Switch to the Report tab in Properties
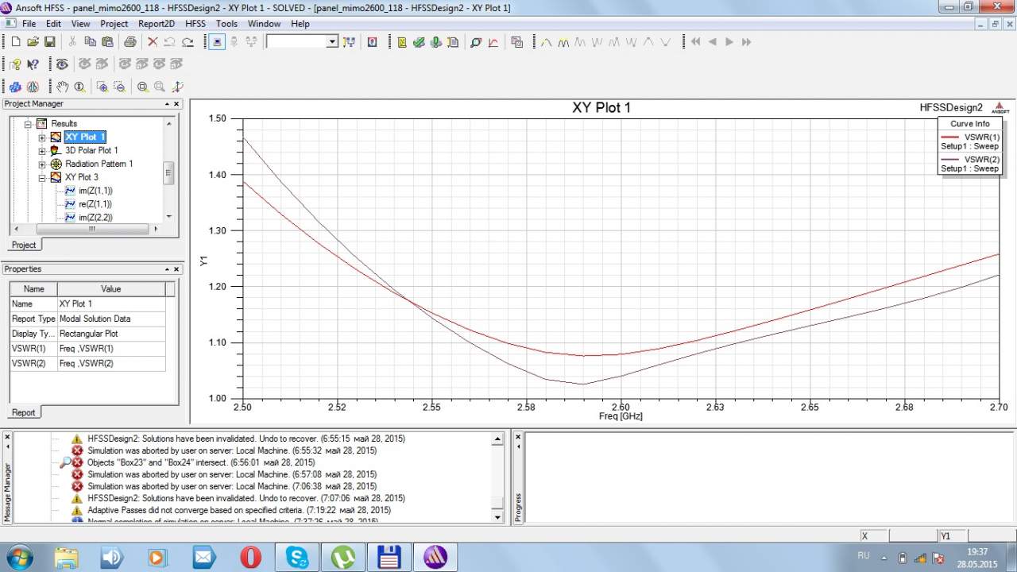This screenshot has height=572, width=1017. [23, 412]
